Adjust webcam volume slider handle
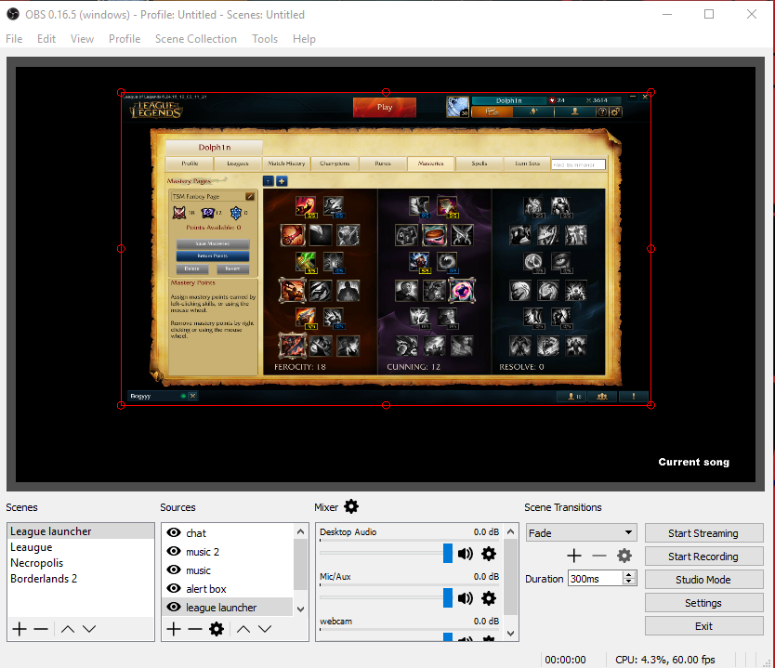The width and height of the screenshot is (775, 668). point(448,636)
